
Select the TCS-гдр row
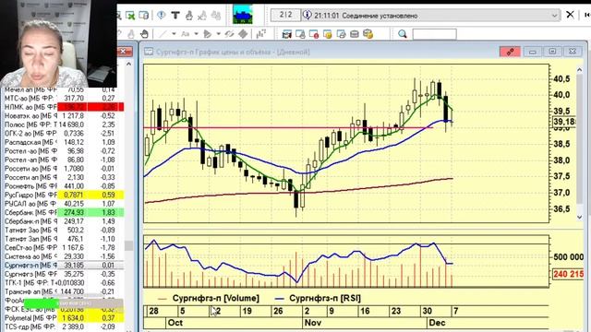tap(63, 326)
